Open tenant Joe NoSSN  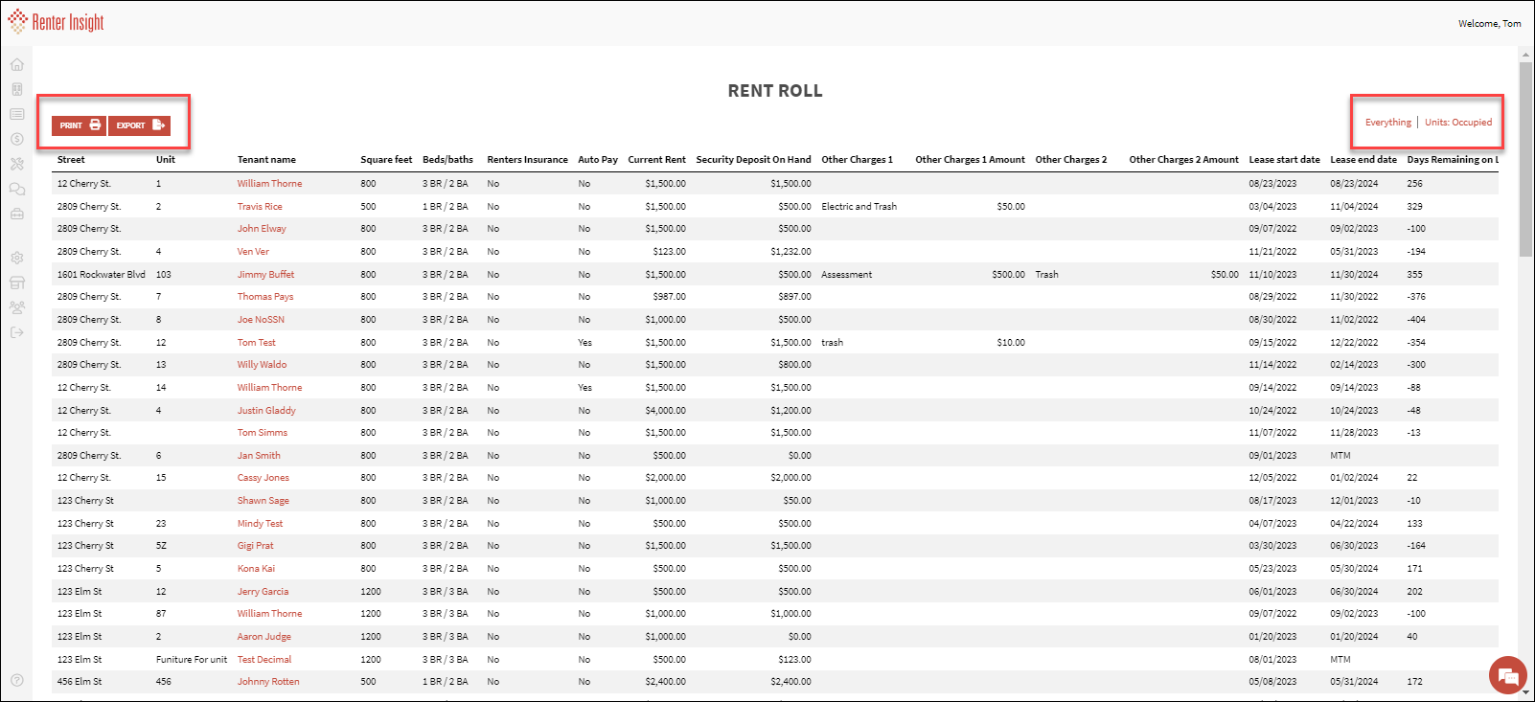[x=261, y=319]
